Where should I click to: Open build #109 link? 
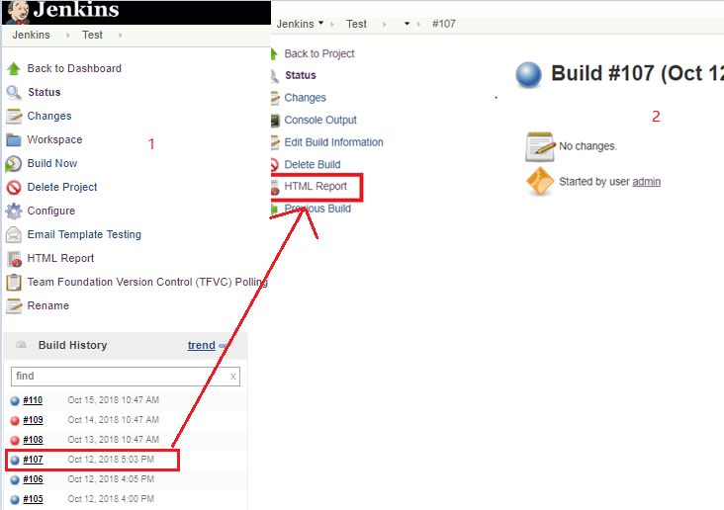[33, 420]
